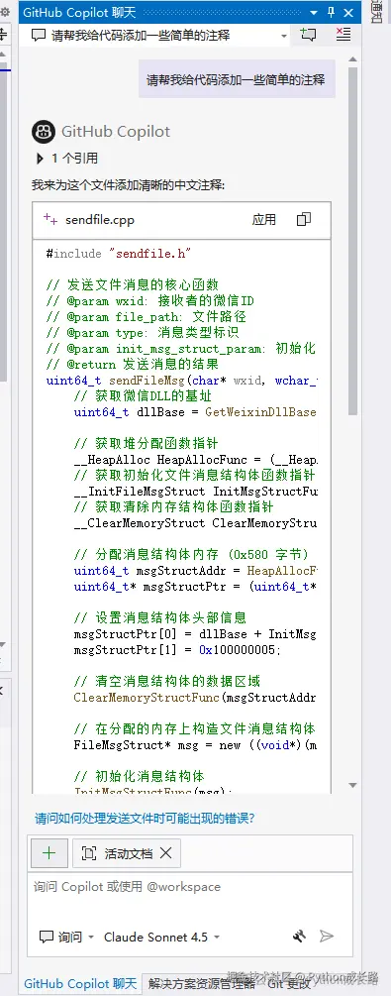
Task: Click the comment '// 获取堆分配函数指针'
Action: [x=146, y=443]
